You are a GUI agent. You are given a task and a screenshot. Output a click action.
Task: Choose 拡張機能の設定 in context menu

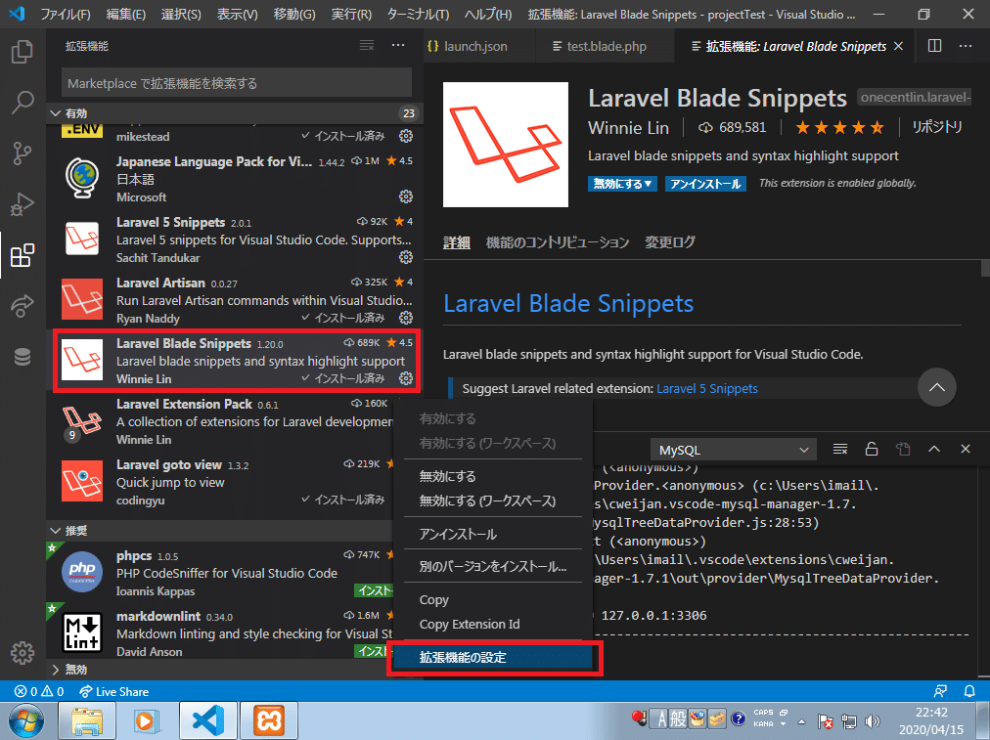click(x=492, y=657)
